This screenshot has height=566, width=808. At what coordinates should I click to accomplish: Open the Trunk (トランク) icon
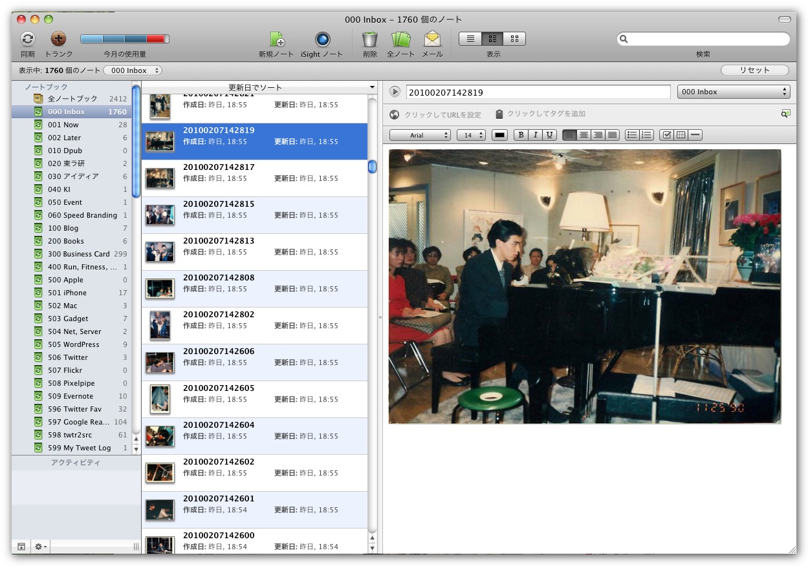pyautogui.click(x=58, y=39)
